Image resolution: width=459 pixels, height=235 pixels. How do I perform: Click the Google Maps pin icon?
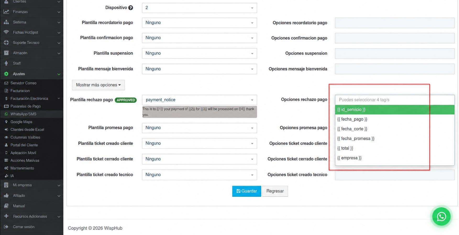[x=6, y=122]
